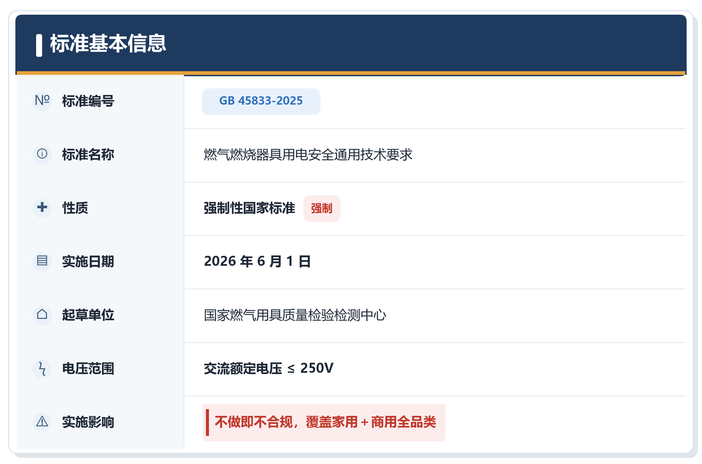Click the 标准编号 label
The width and height of the screenshot is (702, 464).
coord(88,101)
